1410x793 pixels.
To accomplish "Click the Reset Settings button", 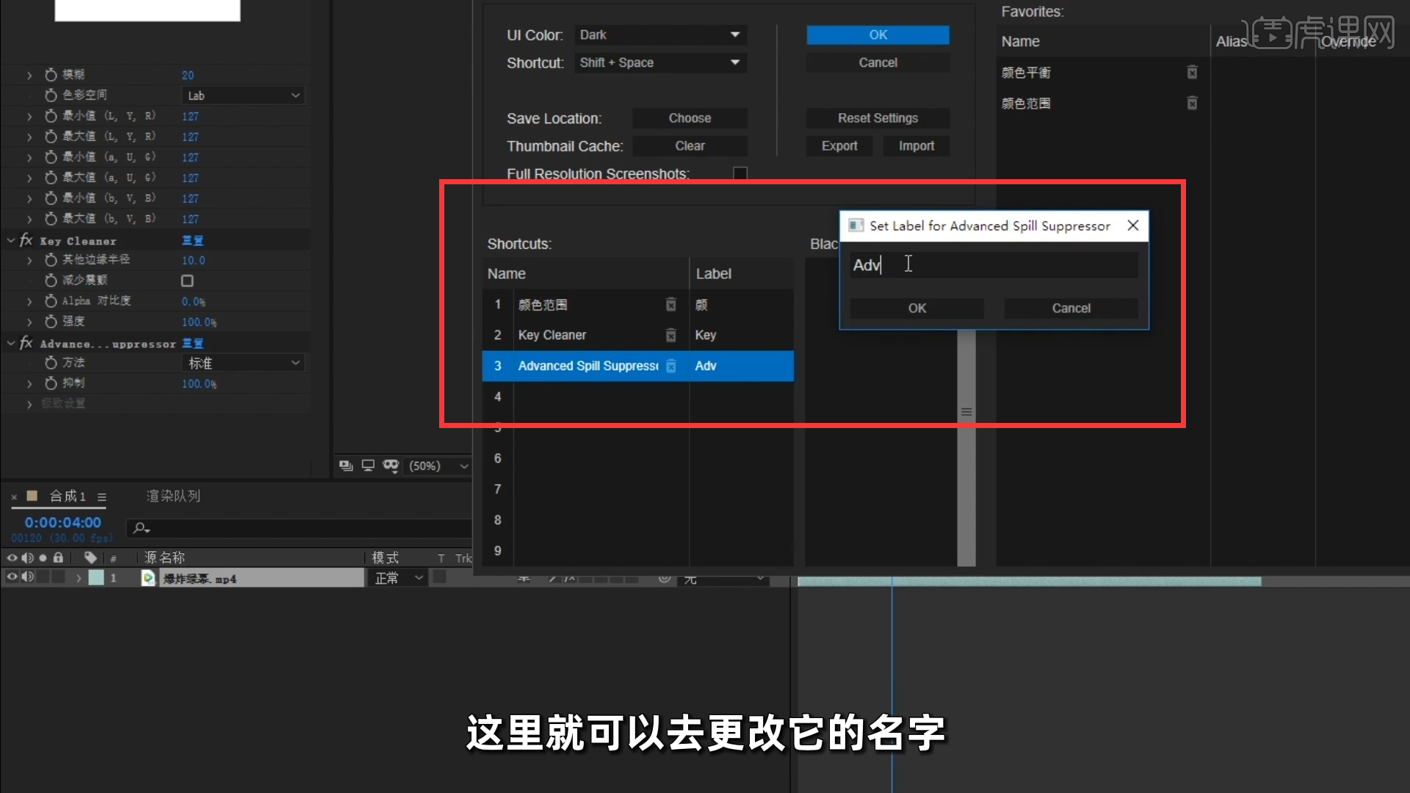I will click(x=877, y=117).
